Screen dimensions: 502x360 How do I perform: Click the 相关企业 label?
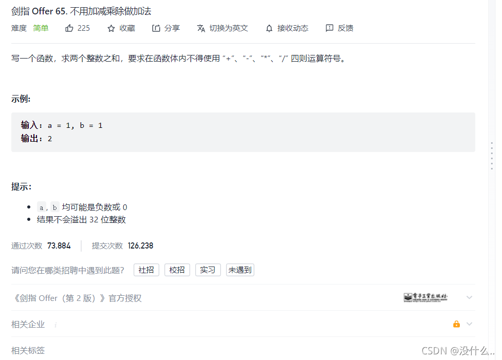pyautogui.click(x=28, y=325)
